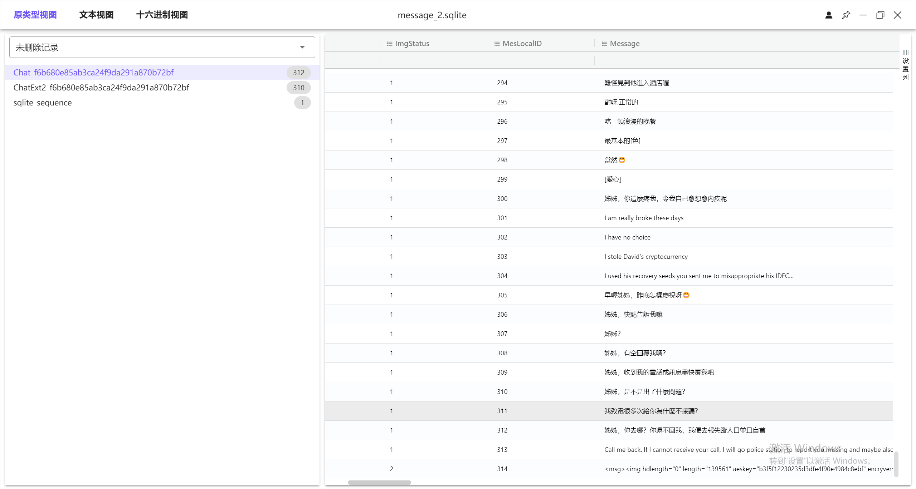Expand the 未删除记录 dropdown arrow
This screenshot has width=916, height=489.
coord(302,47)
